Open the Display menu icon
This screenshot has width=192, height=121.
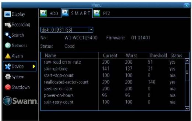point(8,14)
